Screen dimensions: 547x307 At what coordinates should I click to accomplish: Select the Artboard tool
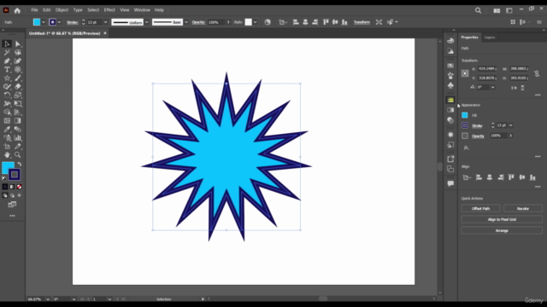click(x=7, y=146)
